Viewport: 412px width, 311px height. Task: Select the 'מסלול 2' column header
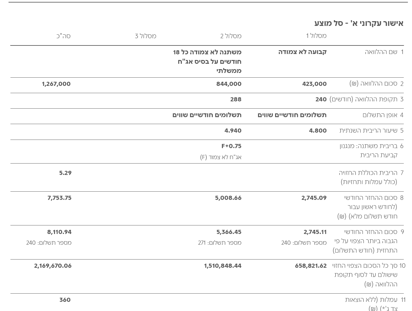pos(231,36)
